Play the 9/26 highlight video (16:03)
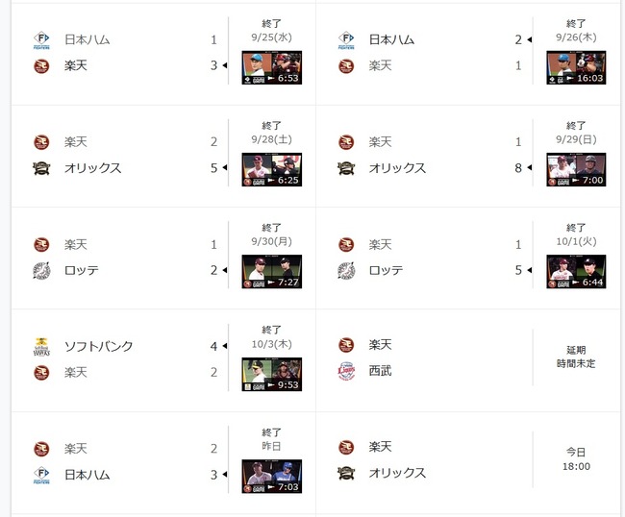 (576, 67)
